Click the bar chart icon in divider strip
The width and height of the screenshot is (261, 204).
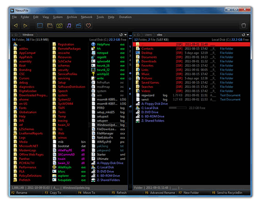coord(130,106)
